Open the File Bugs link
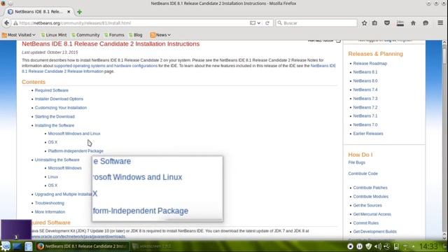The width and height of the screenshot is (448, 252). [356, 162]
